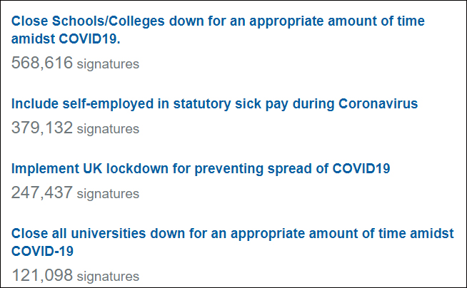Open the self-employed statutory sick pay petition
Image resolution: width=467 pixels, height=288 pixels.
tap(214, 104)
